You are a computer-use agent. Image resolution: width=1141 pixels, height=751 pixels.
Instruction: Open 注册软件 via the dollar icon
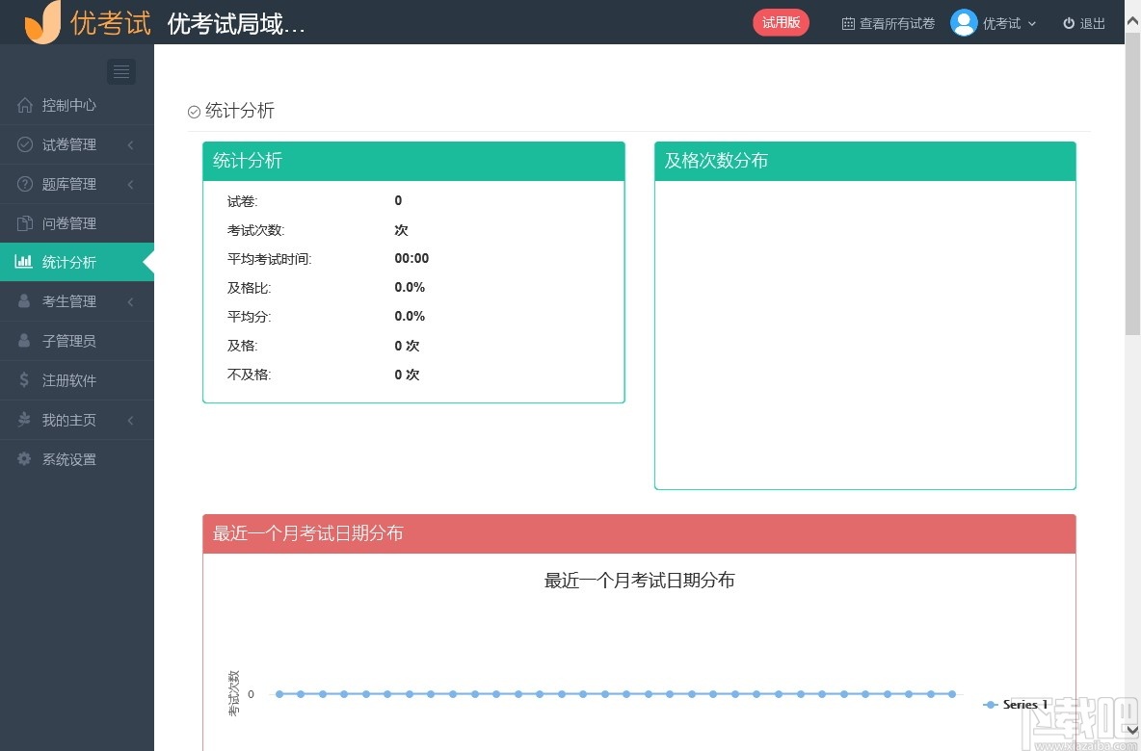[24, 379]
